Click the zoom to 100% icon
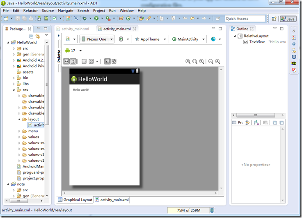 pos(201,61)
